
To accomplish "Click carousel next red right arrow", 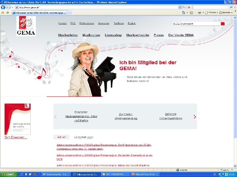I will point(195,117).
